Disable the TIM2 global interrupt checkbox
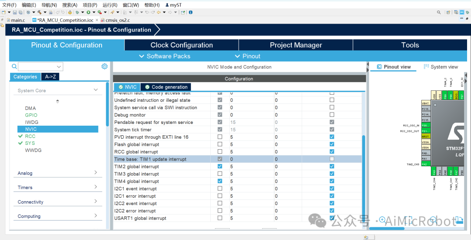The height and width of the screenshot is (240, 471). coord(220,166)
